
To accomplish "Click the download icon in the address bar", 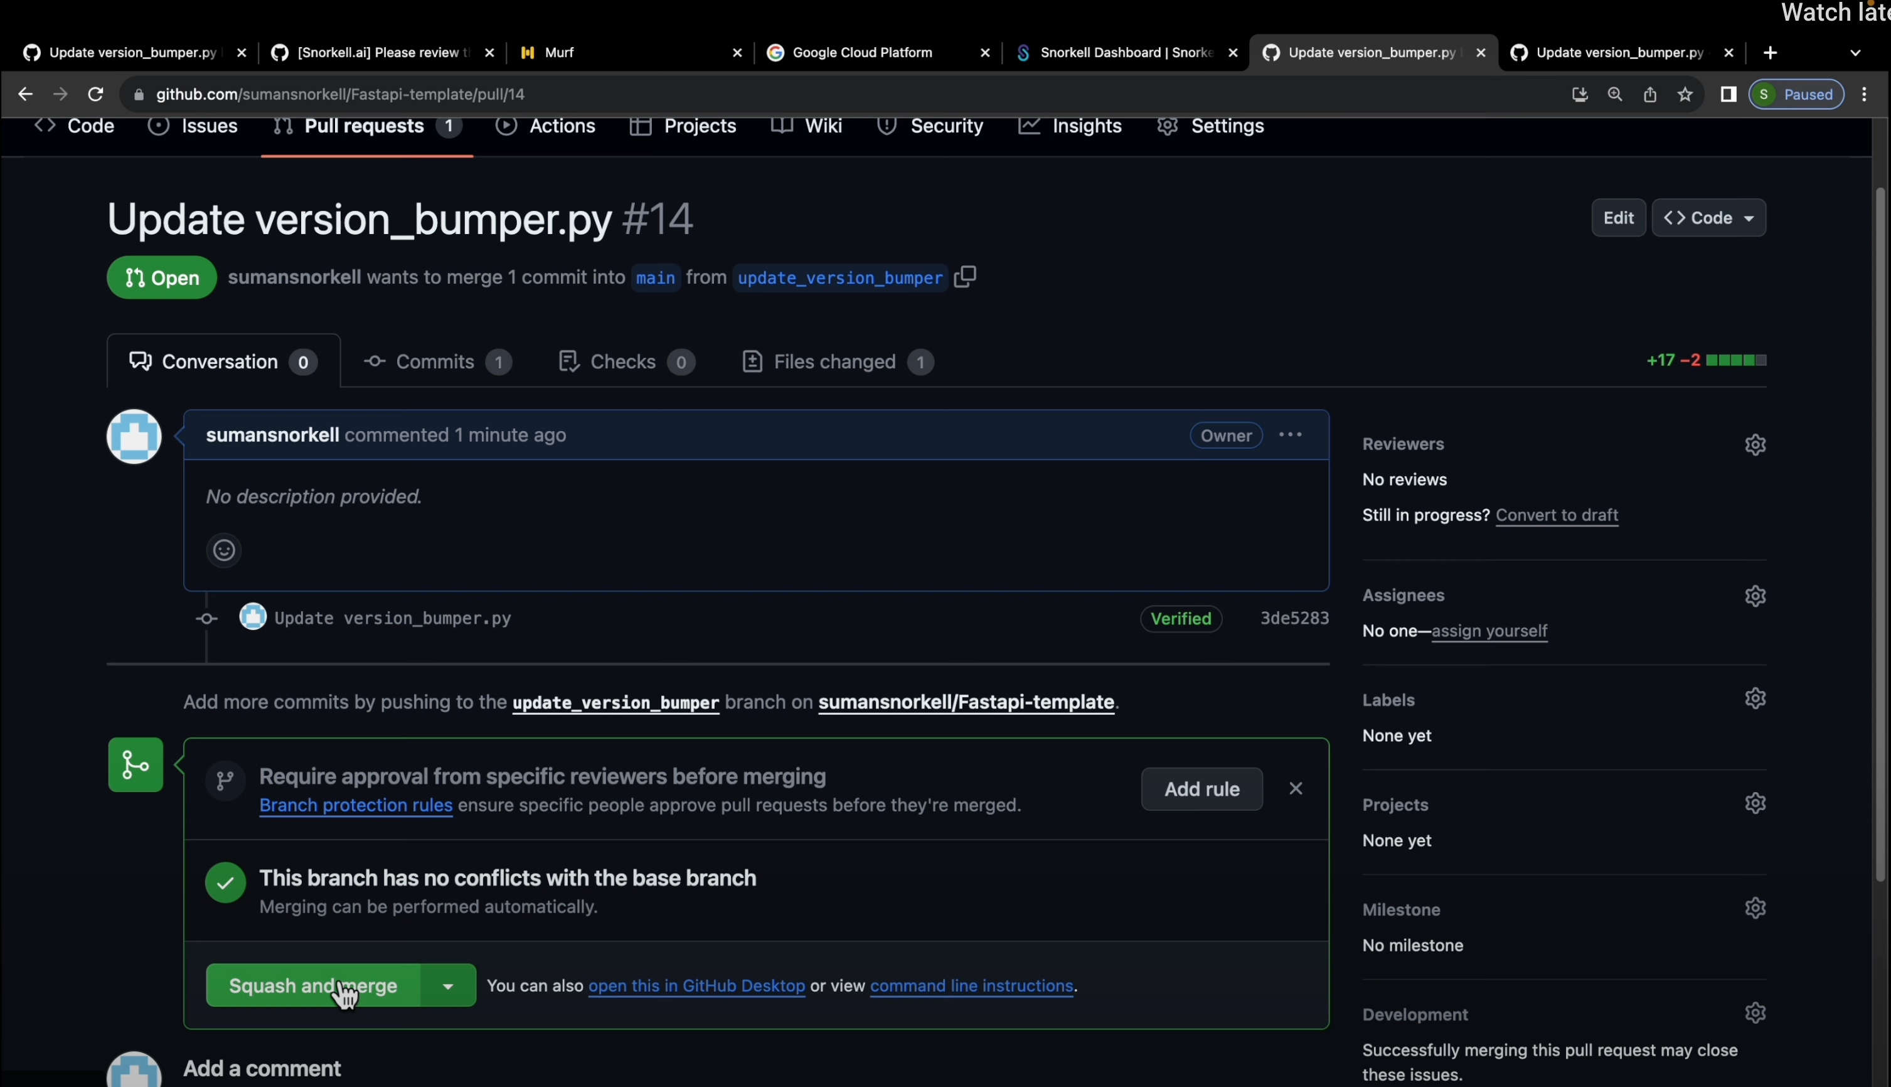I will (1580, 94).
